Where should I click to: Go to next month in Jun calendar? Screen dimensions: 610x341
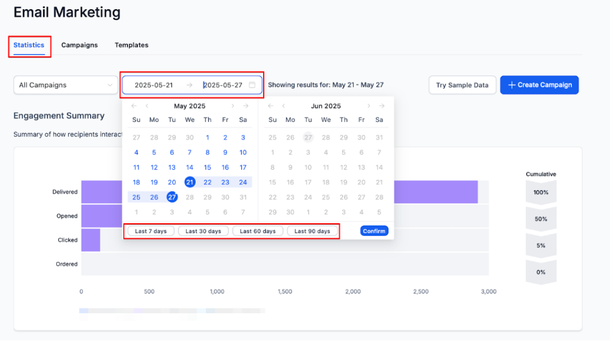(368, 106)
